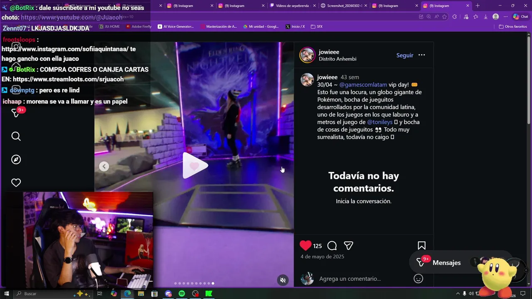Open the Favorites list icon
Image resolution: width=532 pixels, height=299 pixels.
tap(475, 17)
